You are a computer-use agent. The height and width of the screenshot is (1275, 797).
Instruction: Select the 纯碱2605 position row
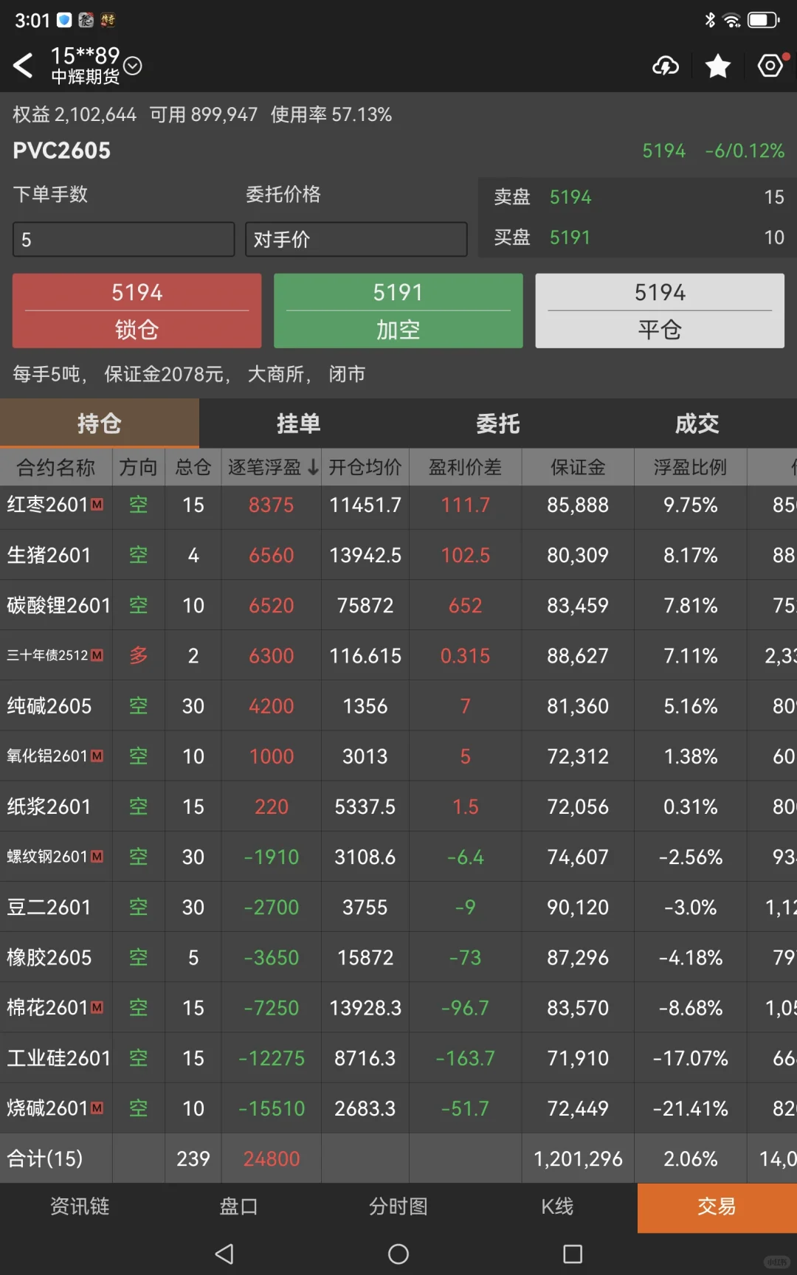(398, 706)
